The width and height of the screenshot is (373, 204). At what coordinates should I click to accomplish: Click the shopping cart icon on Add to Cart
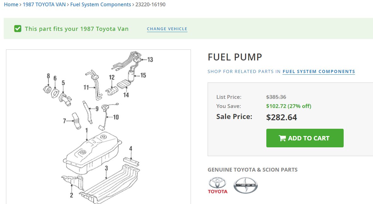(282, 138)
